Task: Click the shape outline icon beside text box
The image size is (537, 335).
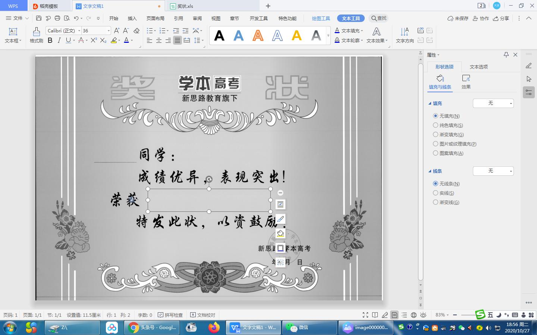Action: tap(280, 248)
